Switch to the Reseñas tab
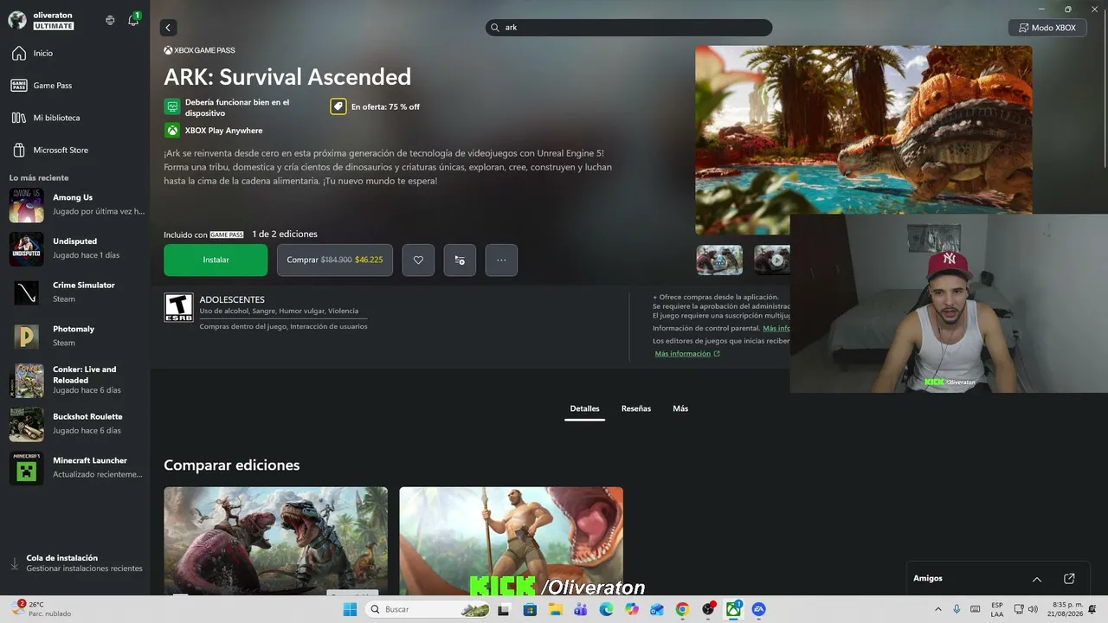The width and height of the screenshot is (1108, 623). click(636, 409)
